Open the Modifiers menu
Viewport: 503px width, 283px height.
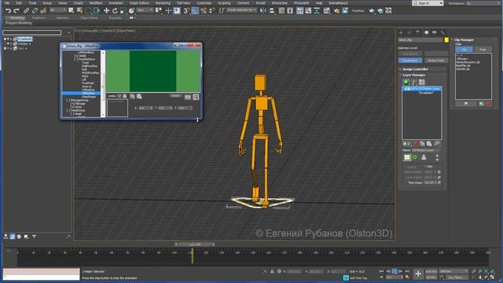96,3
